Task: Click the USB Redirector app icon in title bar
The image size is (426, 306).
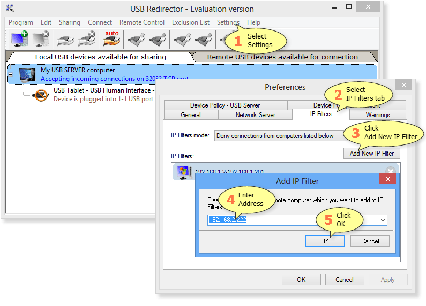Action: point(10,8)
